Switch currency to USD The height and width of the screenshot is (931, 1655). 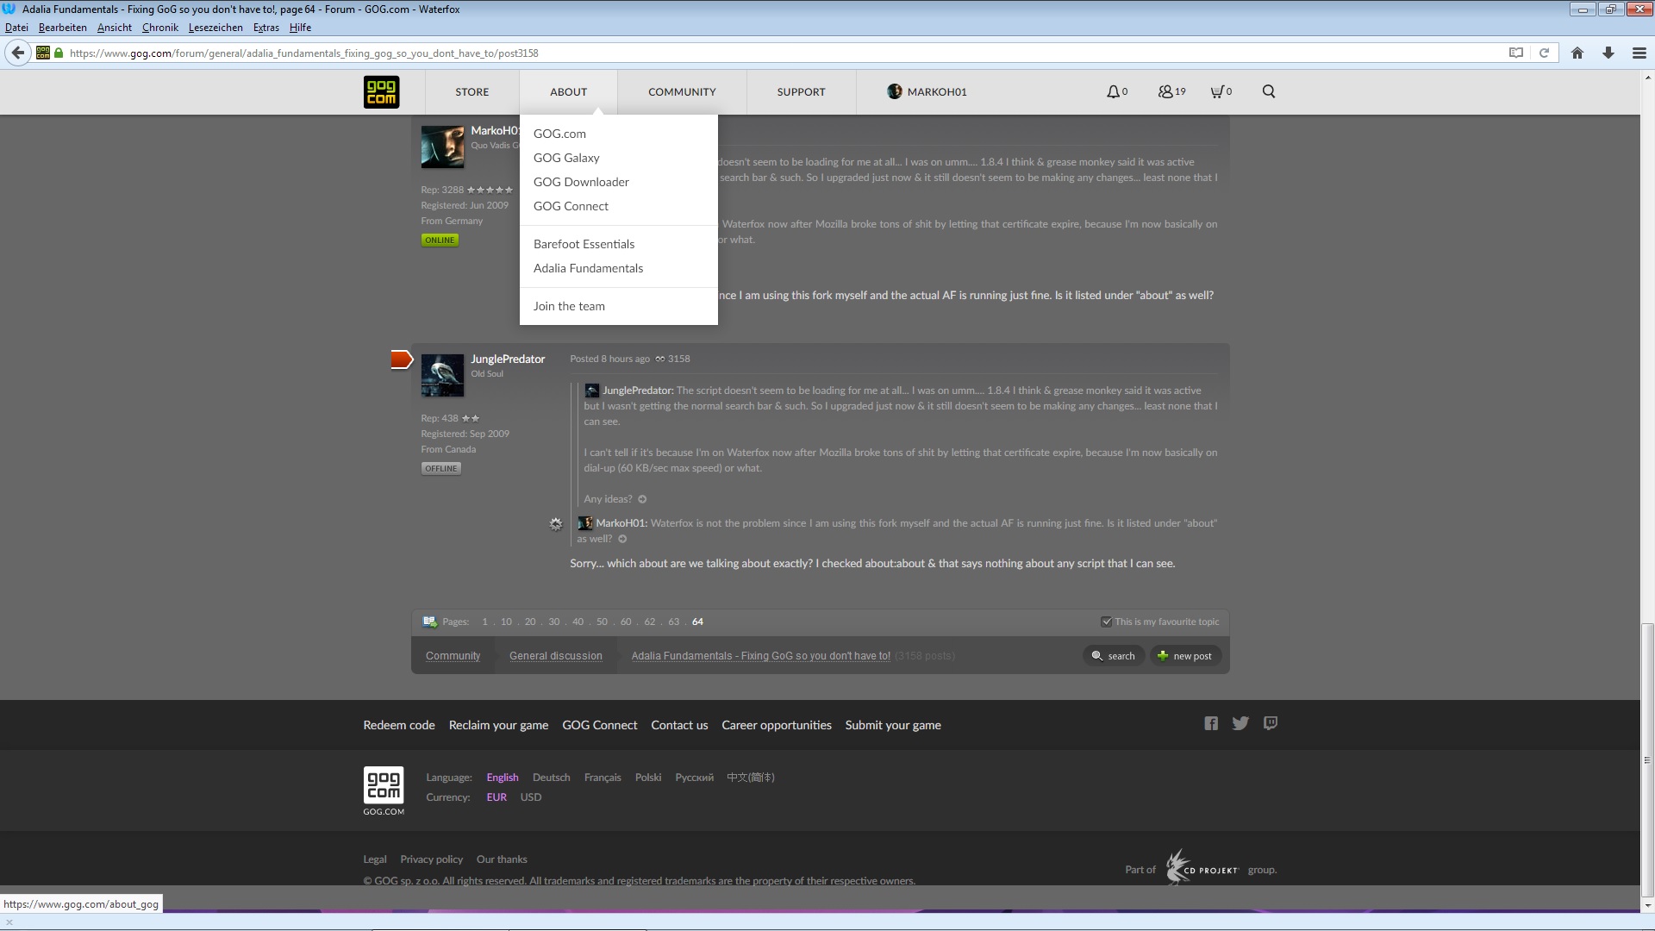point(531,797)
